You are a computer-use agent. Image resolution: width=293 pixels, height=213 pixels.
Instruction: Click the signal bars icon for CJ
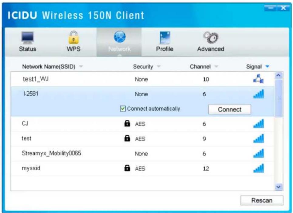[258, 124]
